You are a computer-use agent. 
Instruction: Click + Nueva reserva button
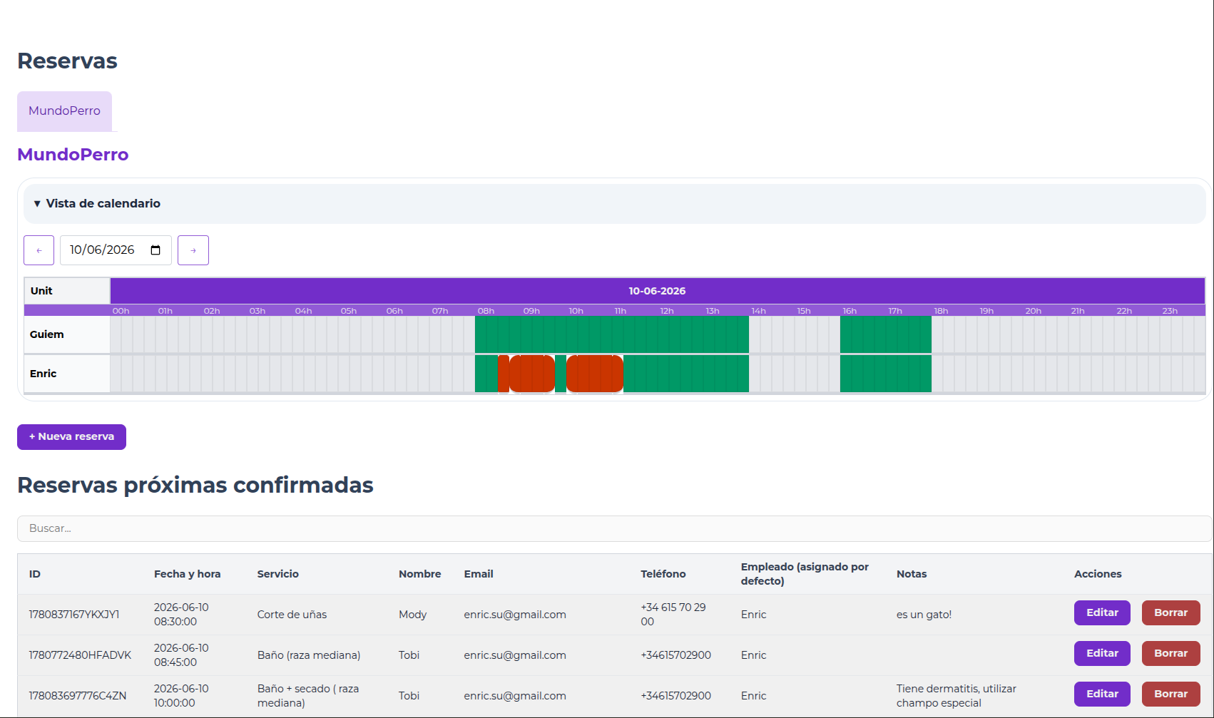[71, 437]
